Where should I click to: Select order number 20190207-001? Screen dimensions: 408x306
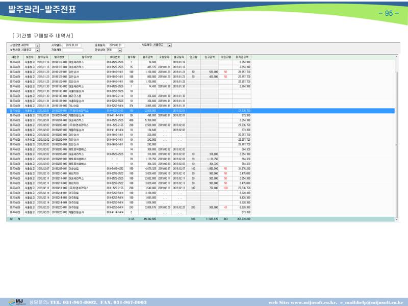tap(59, 169)
